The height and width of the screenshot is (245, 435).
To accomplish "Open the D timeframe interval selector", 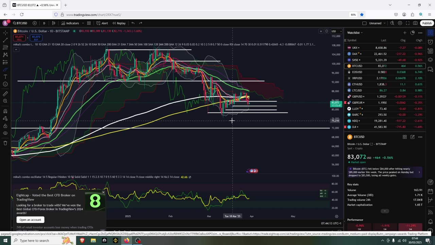I will (x=44, y=23).
